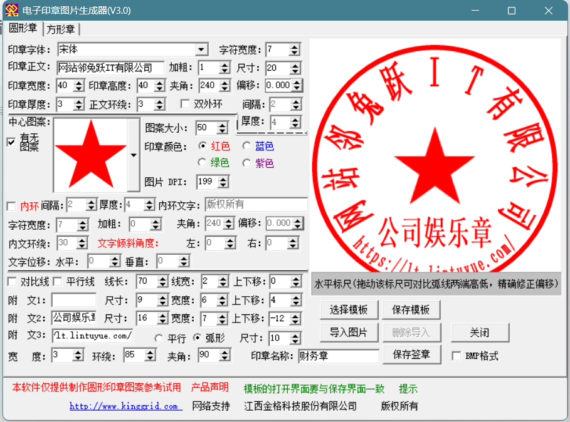Open the www.kinggrid.com link
The width and height of the screenshot is (570, 422).
pyautogui.click(x=125, y=406)
